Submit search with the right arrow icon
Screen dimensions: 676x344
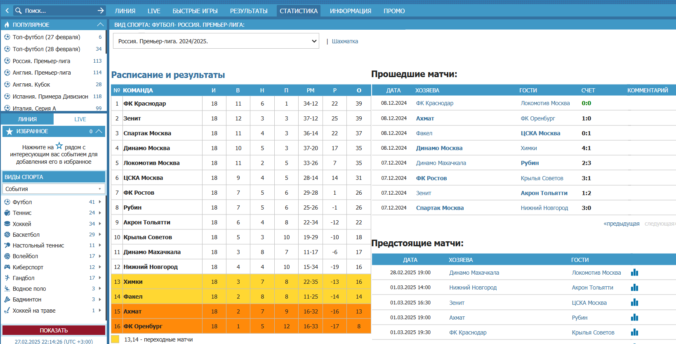click(101, 11)
